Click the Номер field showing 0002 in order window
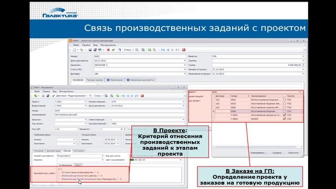The height and width of the screenshot is (189, 336). click(140, 56)
